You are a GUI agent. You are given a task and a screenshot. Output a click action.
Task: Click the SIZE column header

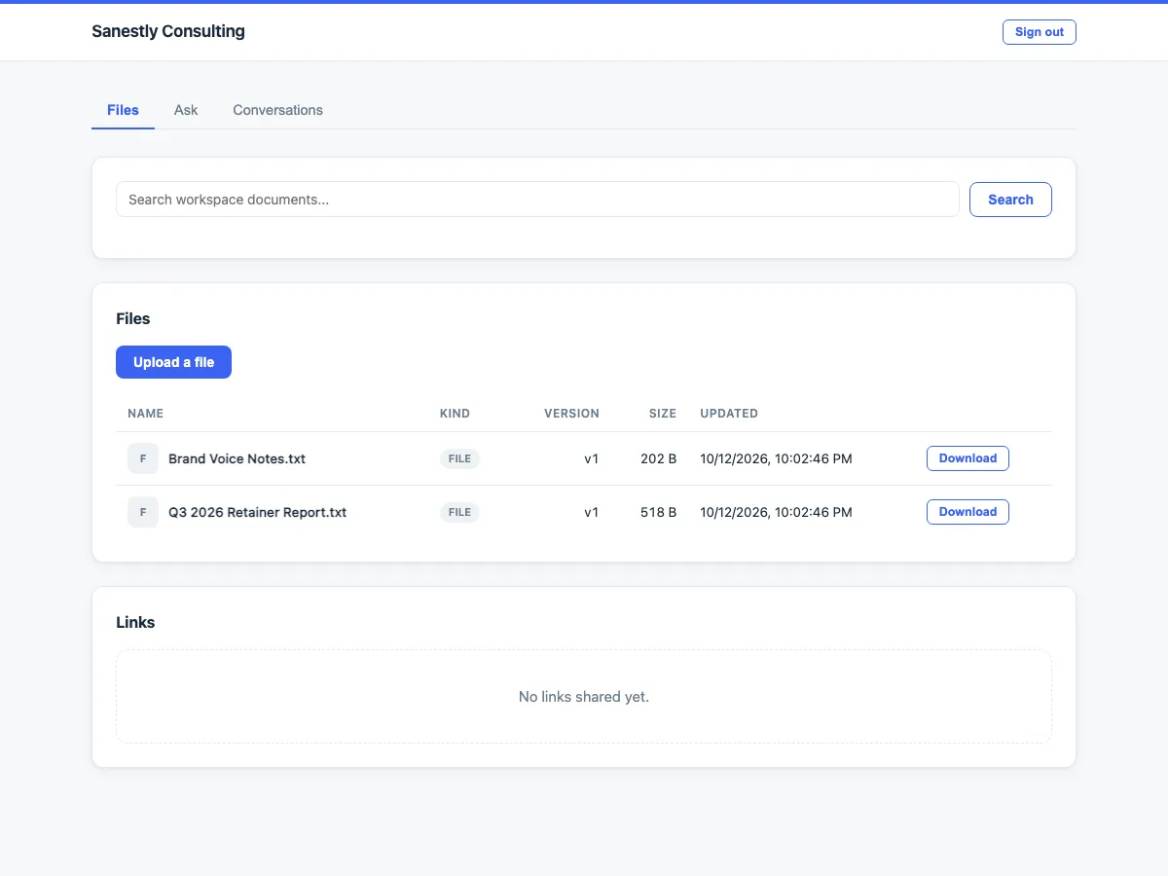tap(663, 414)
